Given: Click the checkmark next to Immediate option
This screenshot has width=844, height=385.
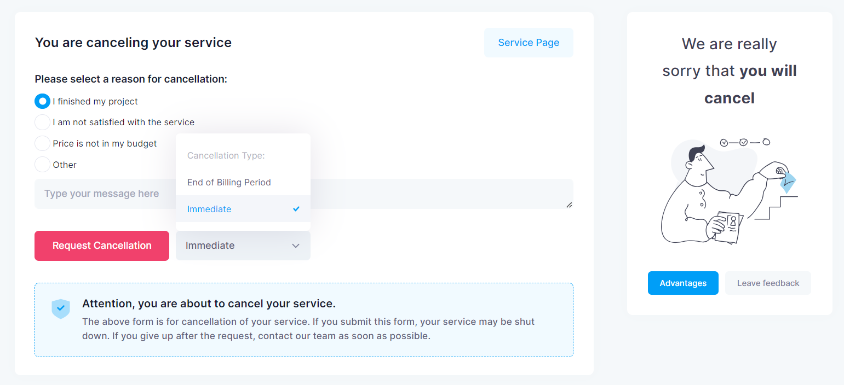Looking at the screenshot, I should coord(296,209).
